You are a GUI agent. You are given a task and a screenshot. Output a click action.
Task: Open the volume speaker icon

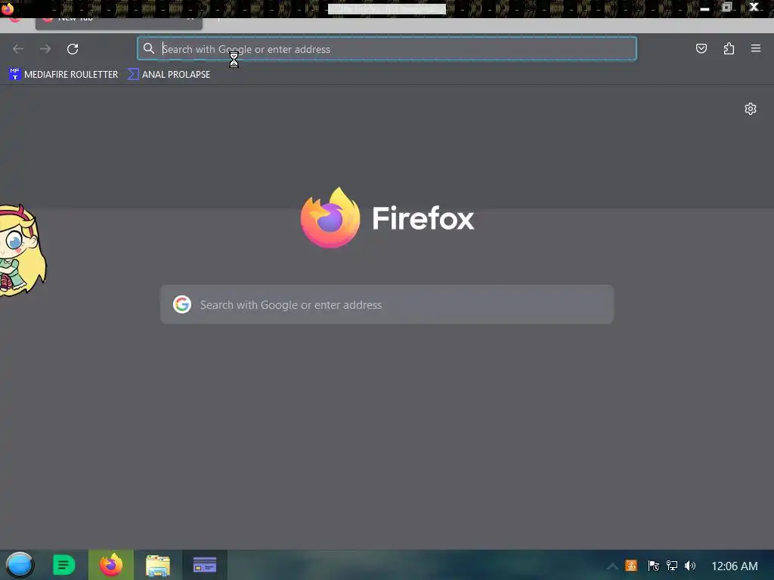690,566
